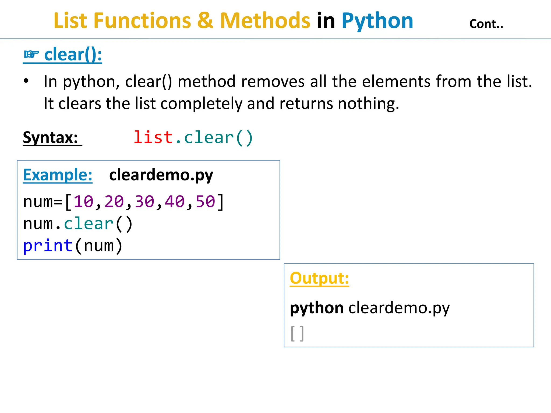Click the sentence about removing all elements

(288, 81)
